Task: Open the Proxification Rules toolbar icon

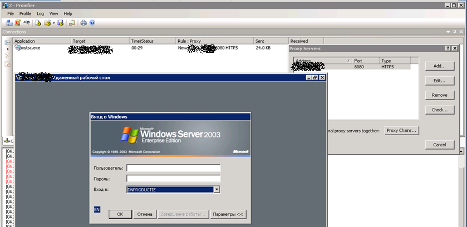Action: [x=18, y=23]
